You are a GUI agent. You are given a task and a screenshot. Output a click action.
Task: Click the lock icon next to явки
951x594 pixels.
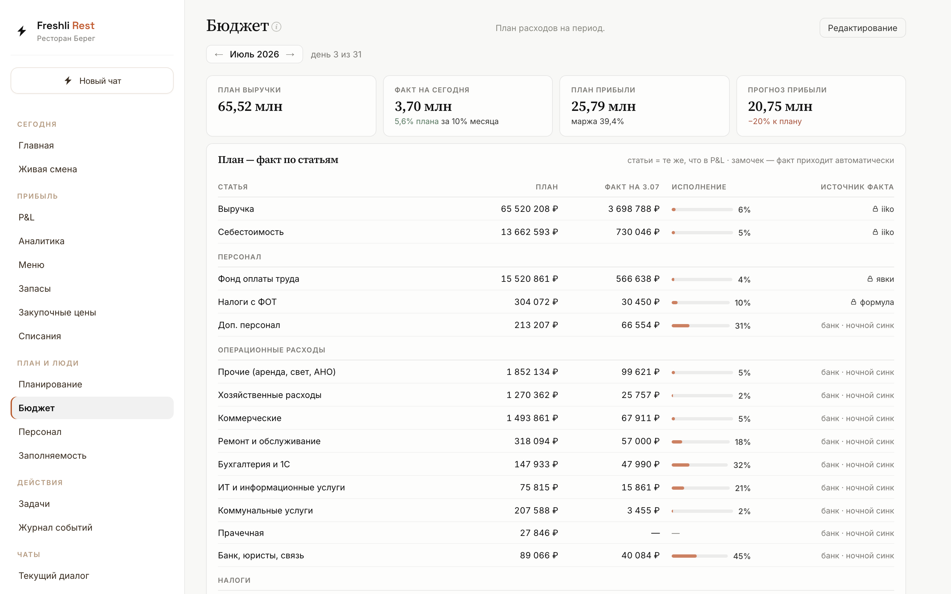coord(870,279)
